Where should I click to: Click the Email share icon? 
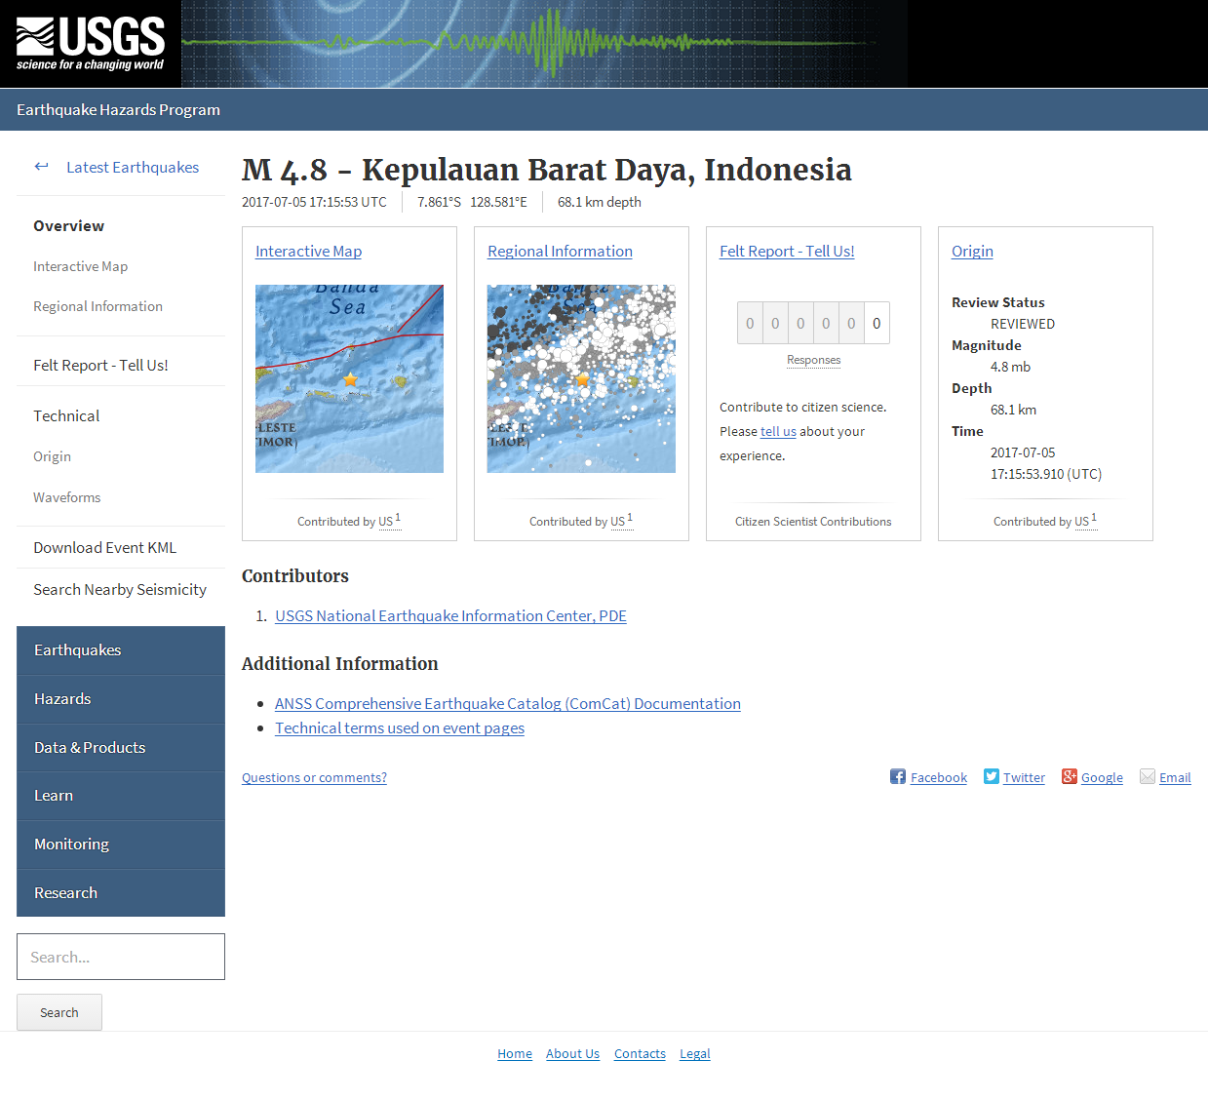click(1149, 776)
